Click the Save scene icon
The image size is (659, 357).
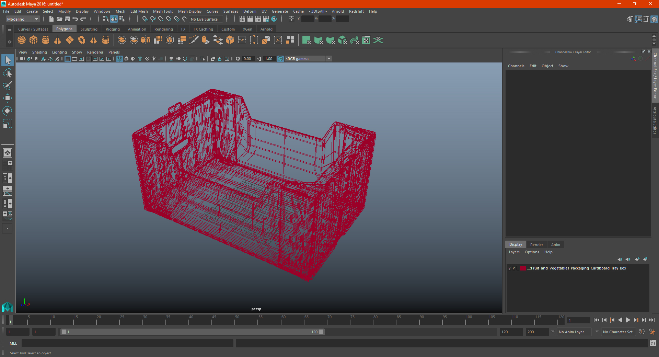[x=67, y=19]
